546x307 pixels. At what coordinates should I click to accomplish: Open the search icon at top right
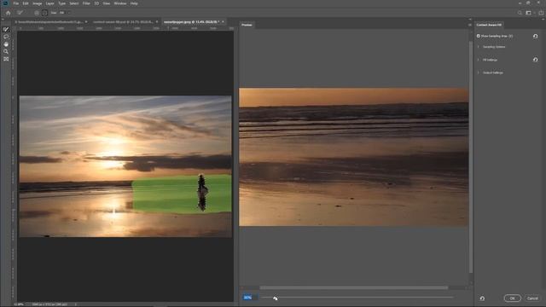coord(520,13)
